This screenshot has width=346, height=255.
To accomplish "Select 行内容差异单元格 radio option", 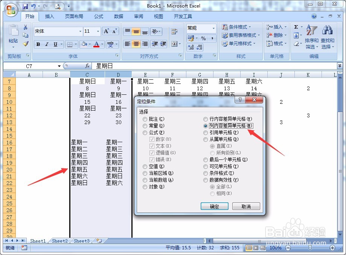I will coord(206,119).
